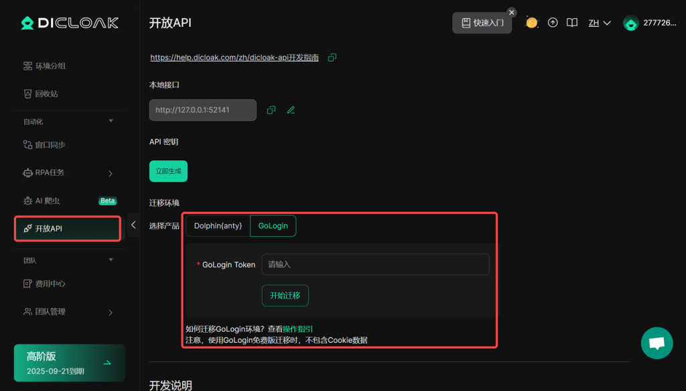Click the arrow on 高阶版 card
The height and width of the screenshot is (391, 686).
(x=107, y=363)
